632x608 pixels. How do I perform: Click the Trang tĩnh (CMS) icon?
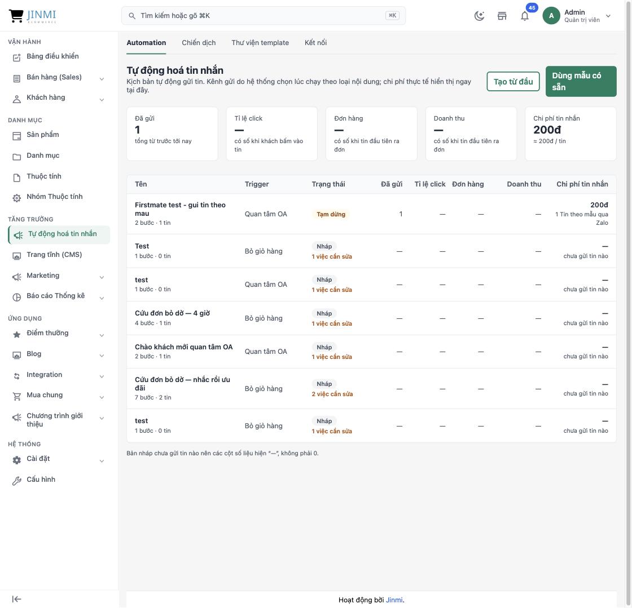click(x=16, y=256)
